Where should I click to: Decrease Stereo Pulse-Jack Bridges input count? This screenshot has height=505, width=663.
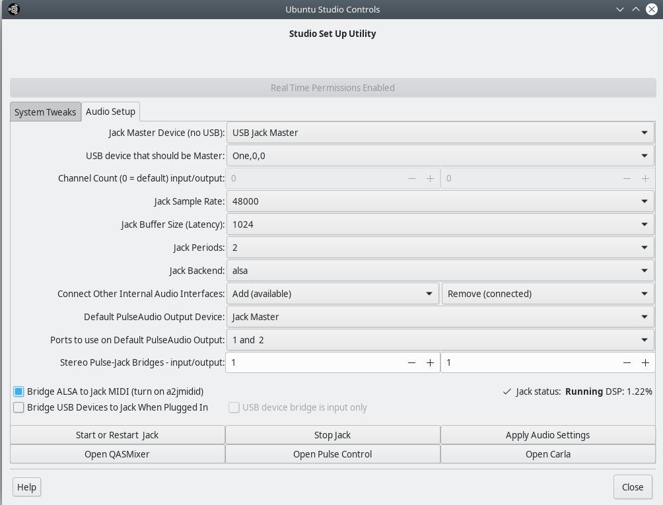click(411, 362)
